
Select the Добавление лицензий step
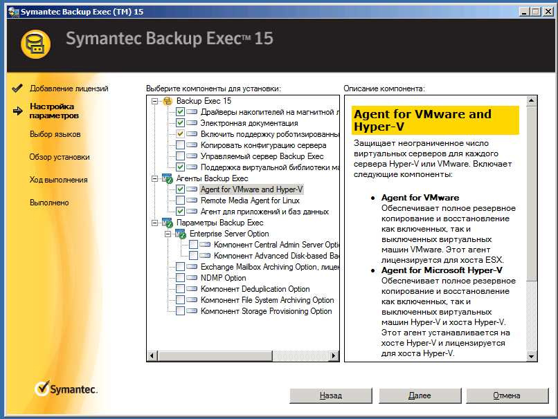[69, 89]
